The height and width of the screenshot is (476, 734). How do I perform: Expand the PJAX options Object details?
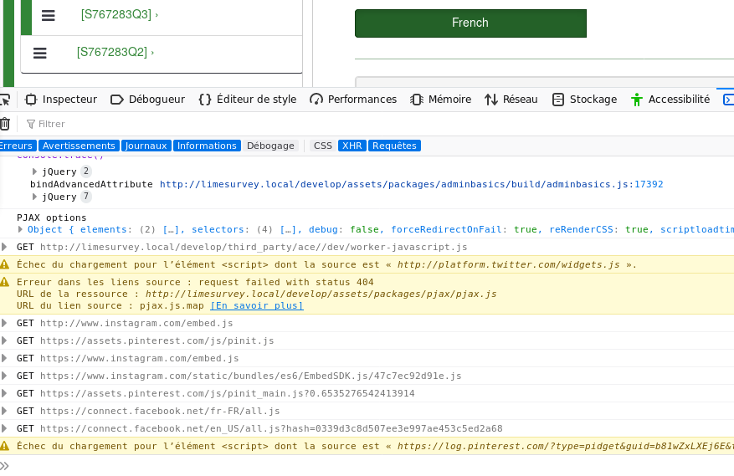(x=22, y=229)
